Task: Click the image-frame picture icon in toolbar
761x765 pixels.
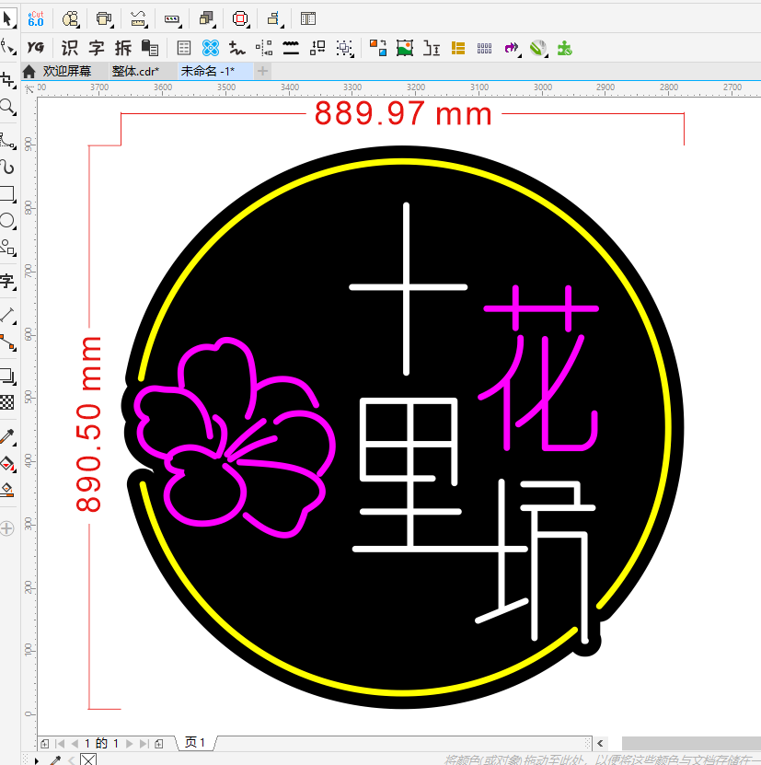Action: [404, 48]
